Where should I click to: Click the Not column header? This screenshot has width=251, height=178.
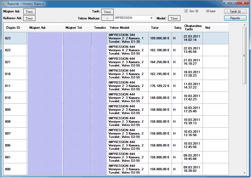point(216,27)
